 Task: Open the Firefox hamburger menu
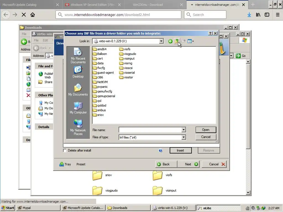(x=277, y=15)
